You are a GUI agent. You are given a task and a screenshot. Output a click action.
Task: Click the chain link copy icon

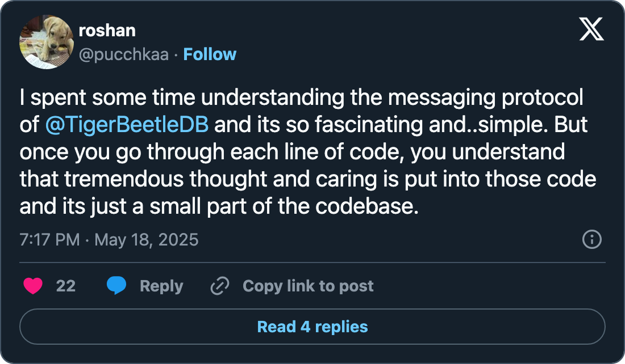pyautogui.click(x=219, y=286)
